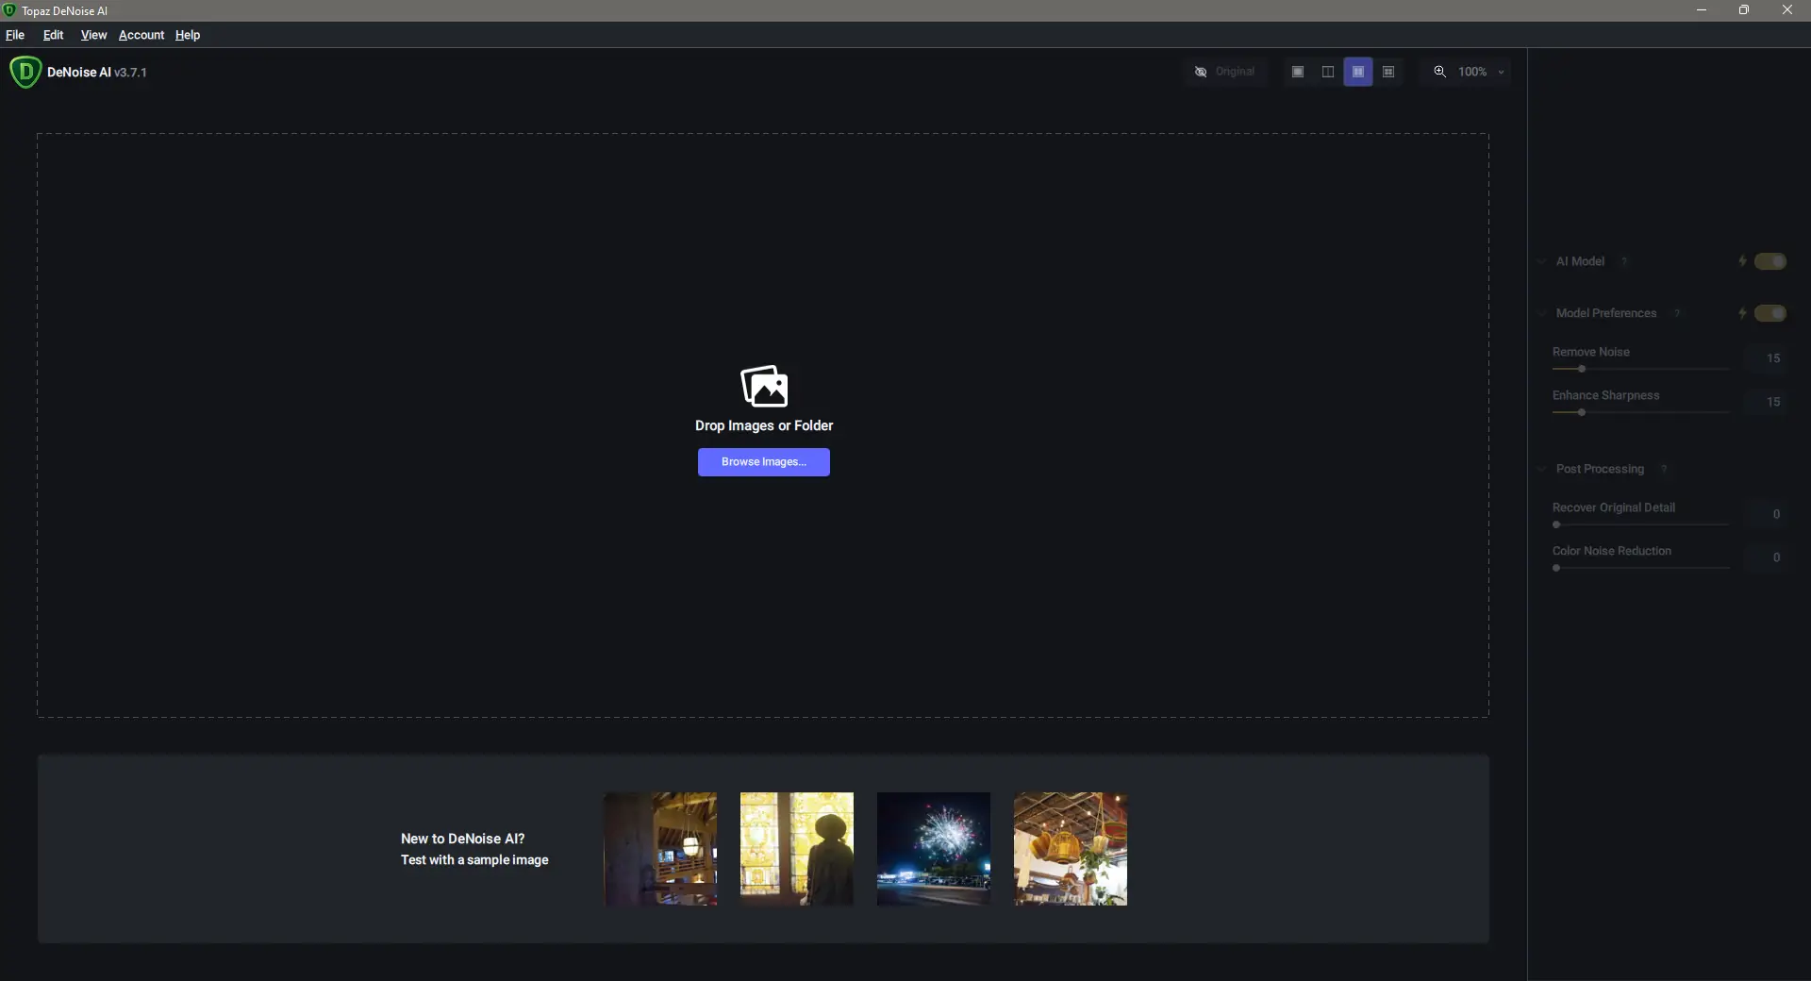Click the Color Noise Reduction value field
1811x981 pixels.
pyautogui.click(x=1765, y=557)
